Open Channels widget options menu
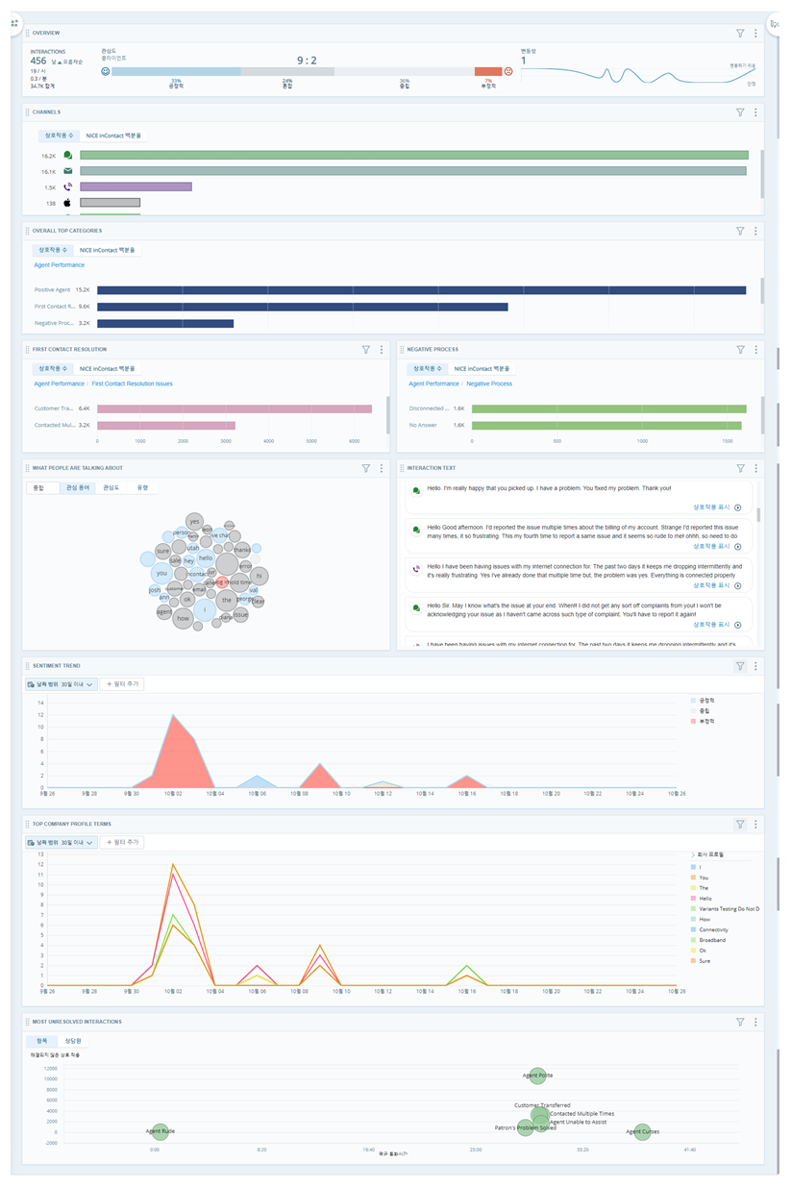The image size is (791, 1187). tap(755, 111)
